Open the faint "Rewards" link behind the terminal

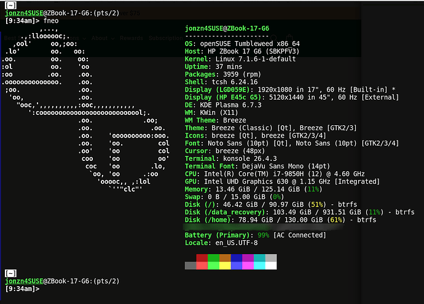point(132,38)
